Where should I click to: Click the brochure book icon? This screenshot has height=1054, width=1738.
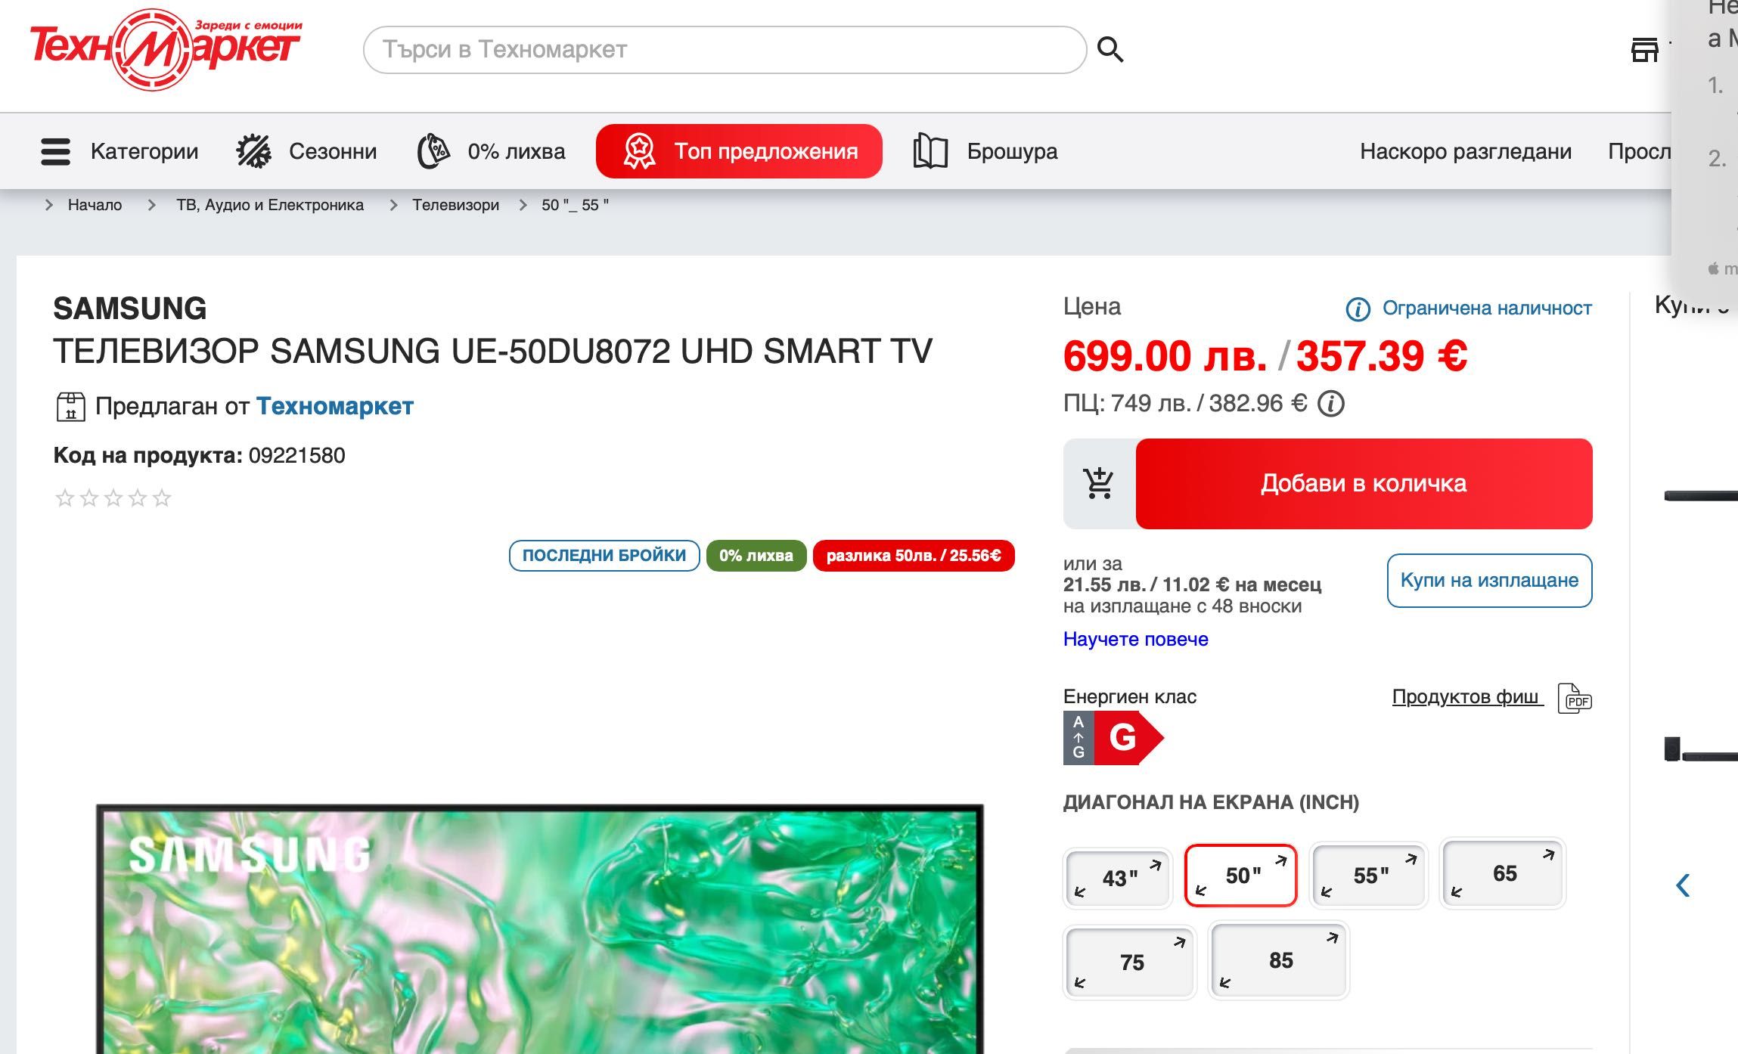pyautogui.click(x=930, y=151)
